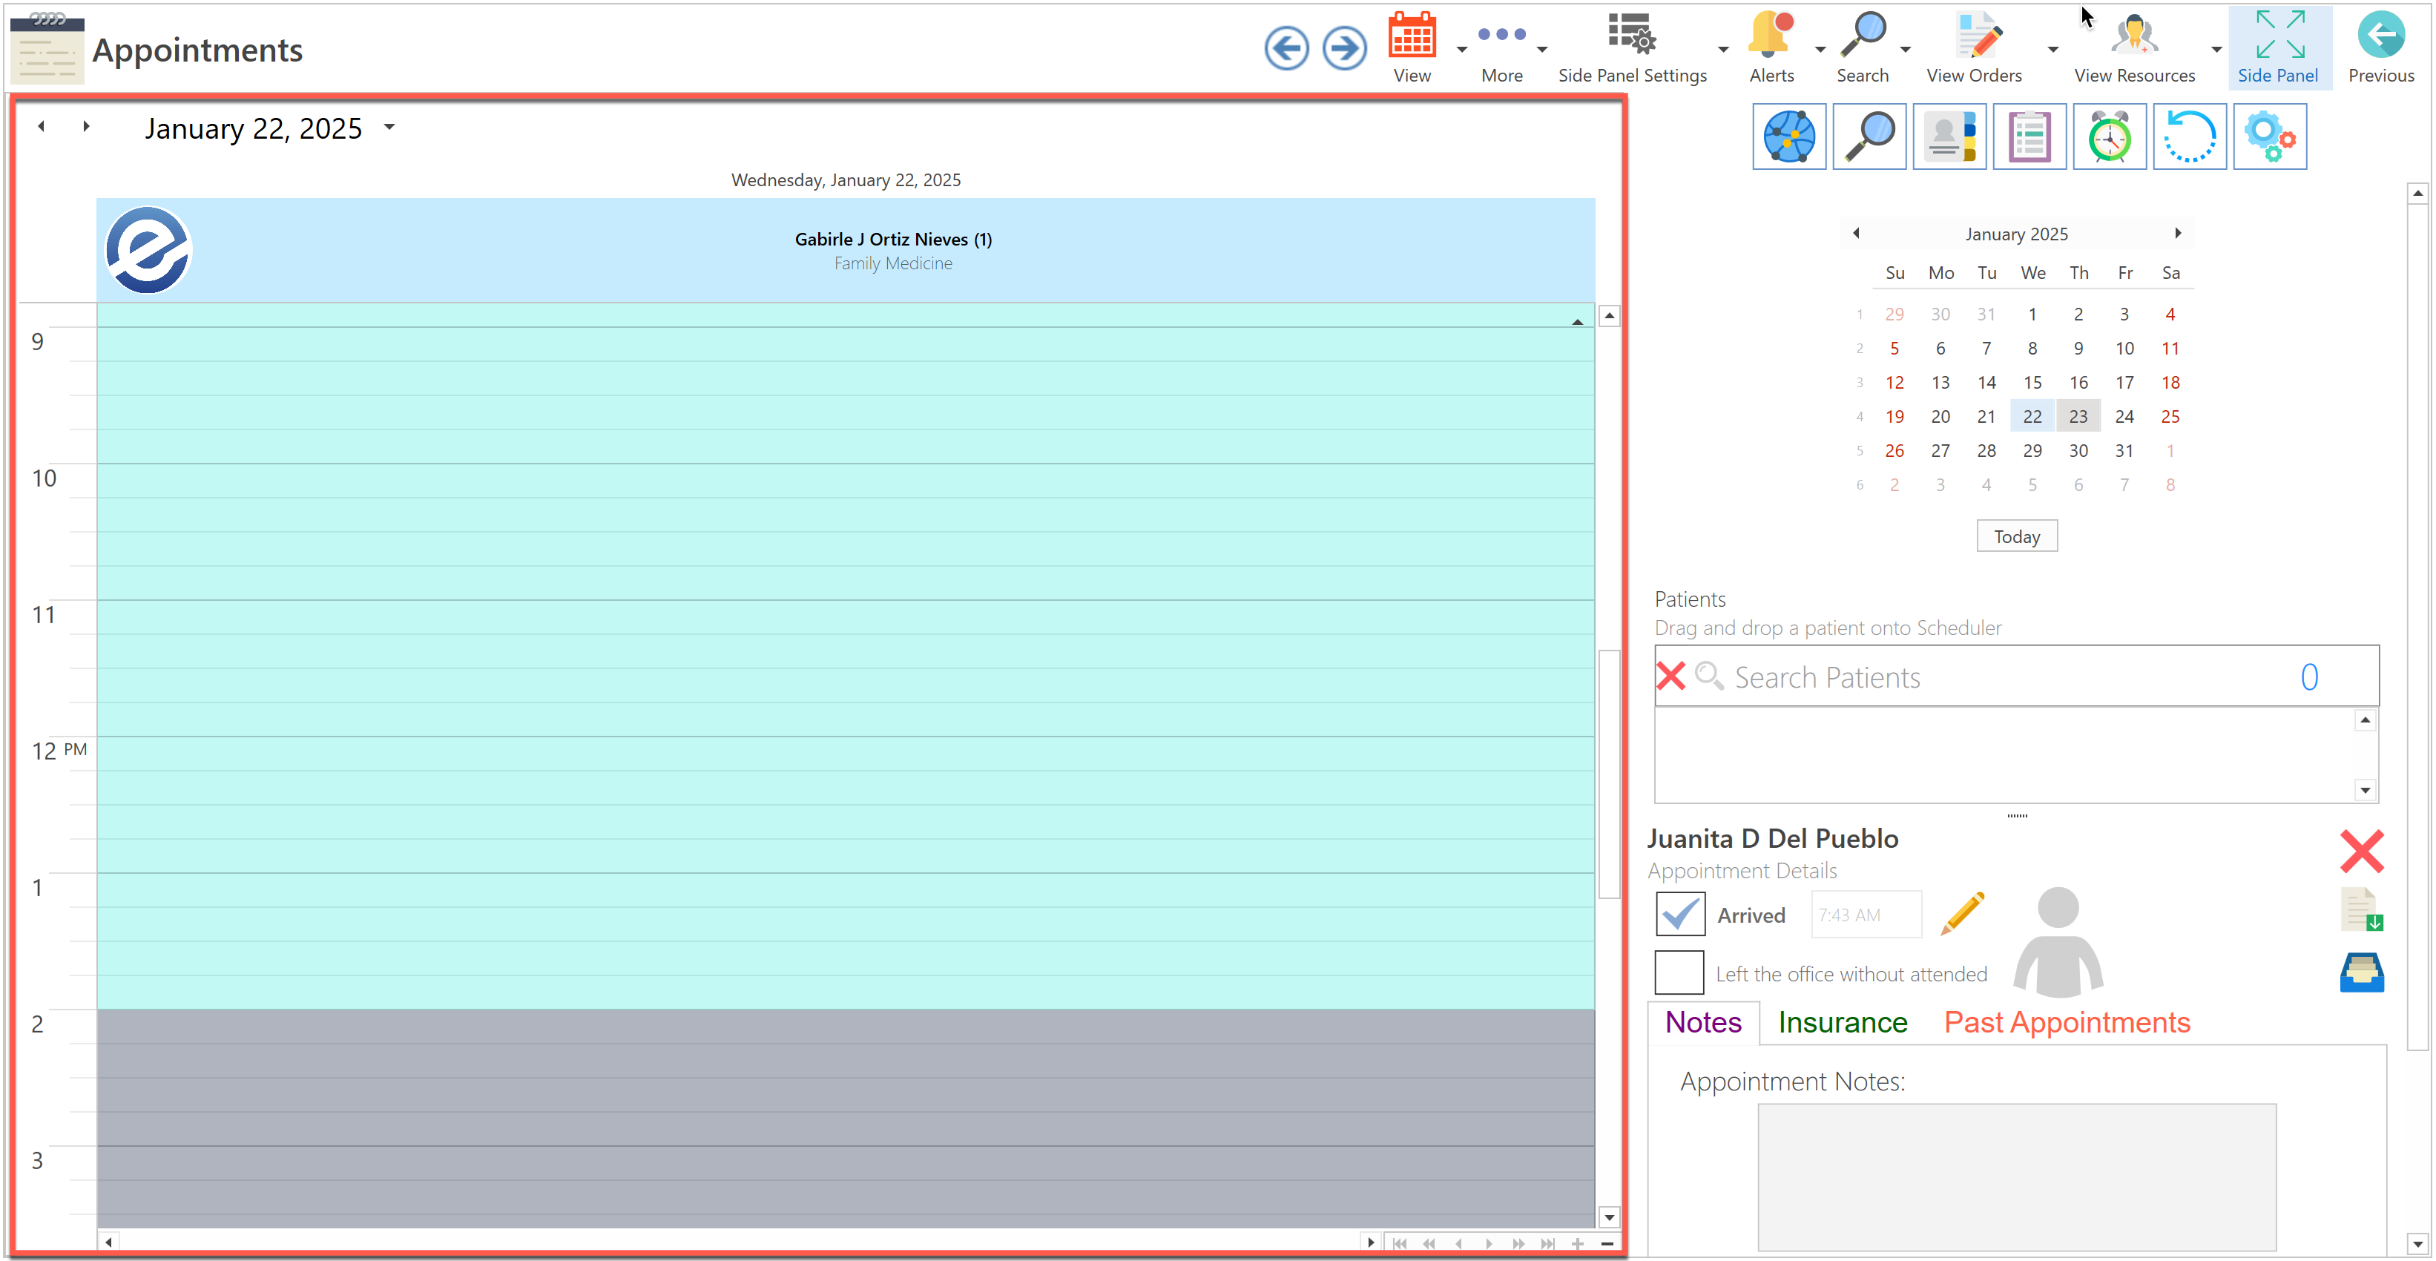Click the globe network icon in side panel
The image size is (2436, 1261).
1788,137
